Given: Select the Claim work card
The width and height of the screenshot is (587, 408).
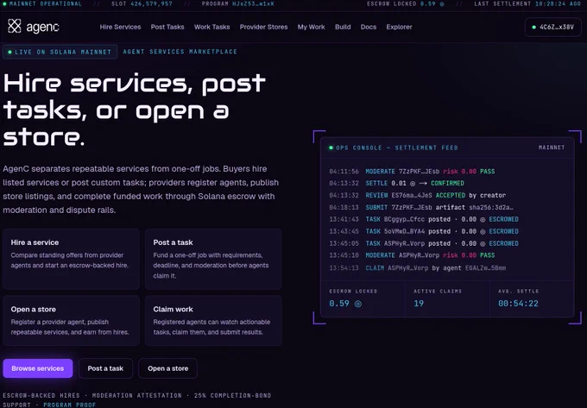Looking at the screenshot, I should [213, 321].
